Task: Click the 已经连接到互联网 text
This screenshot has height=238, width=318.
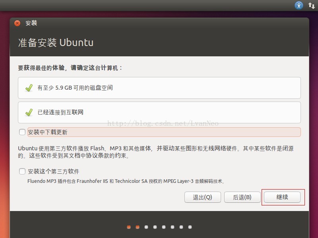Action: coord(60,112)
